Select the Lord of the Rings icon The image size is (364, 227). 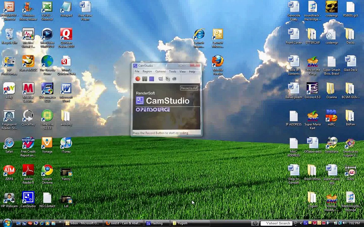point(312,66)
